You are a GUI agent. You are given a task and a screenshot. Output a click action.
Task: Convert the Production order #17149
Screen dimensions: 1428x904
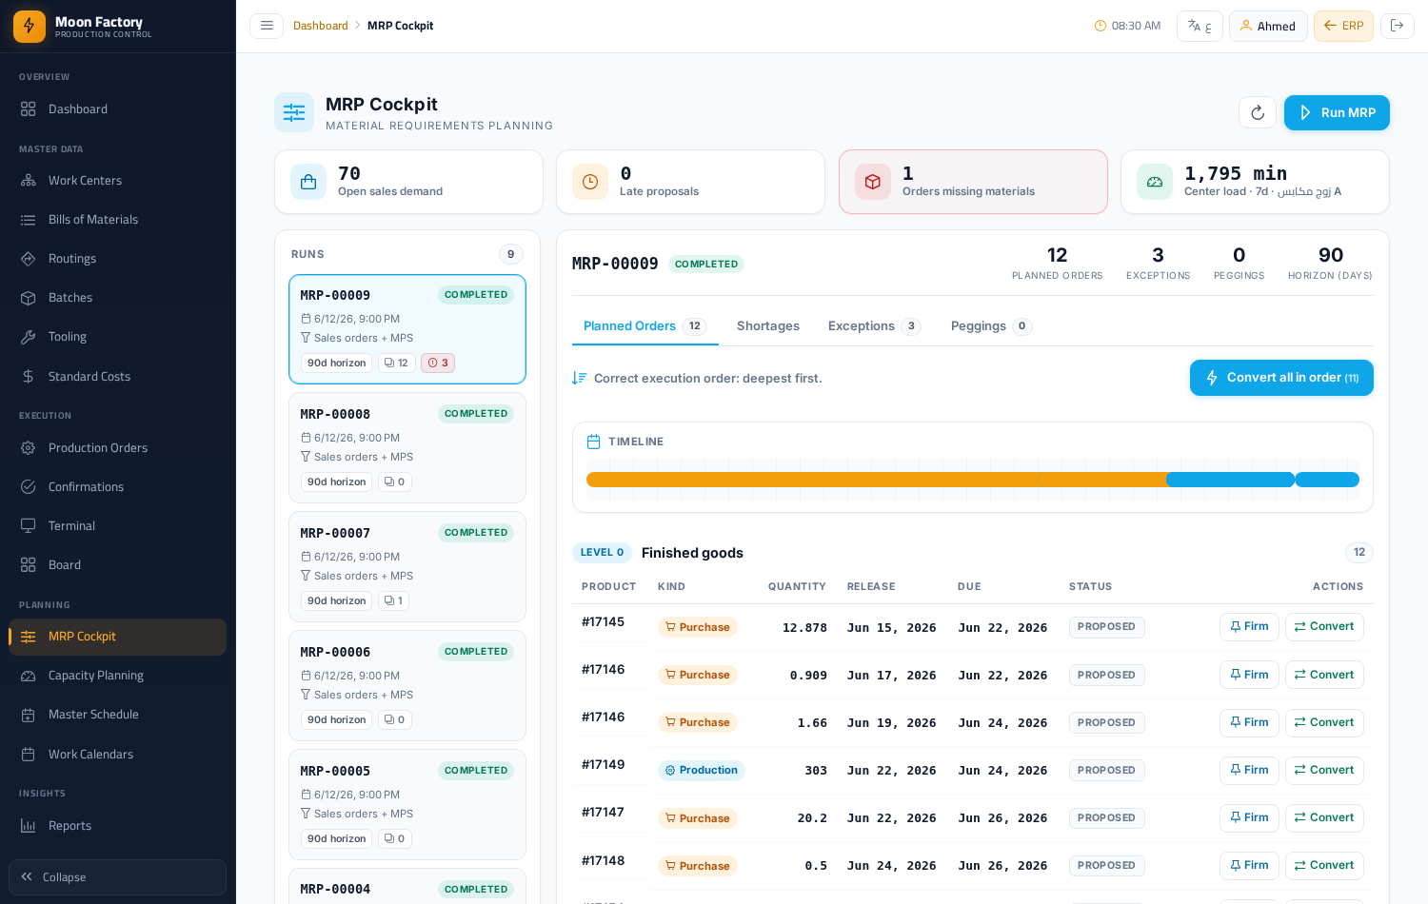coord(1324,771)
